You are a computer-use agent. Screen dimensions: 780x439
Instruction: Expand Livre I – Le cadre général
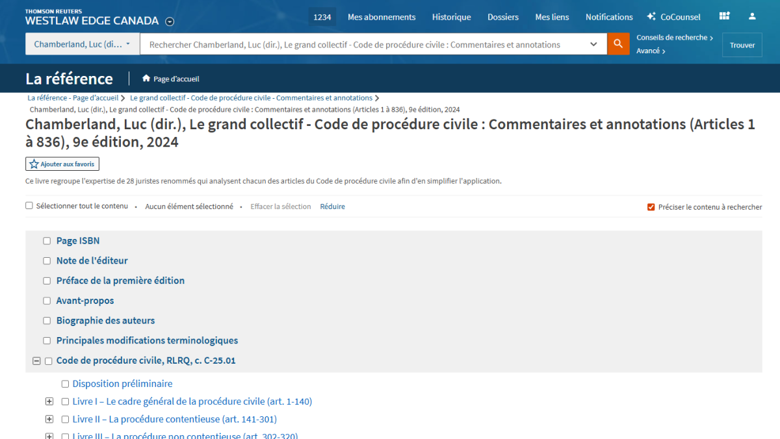tap(49, 401)
